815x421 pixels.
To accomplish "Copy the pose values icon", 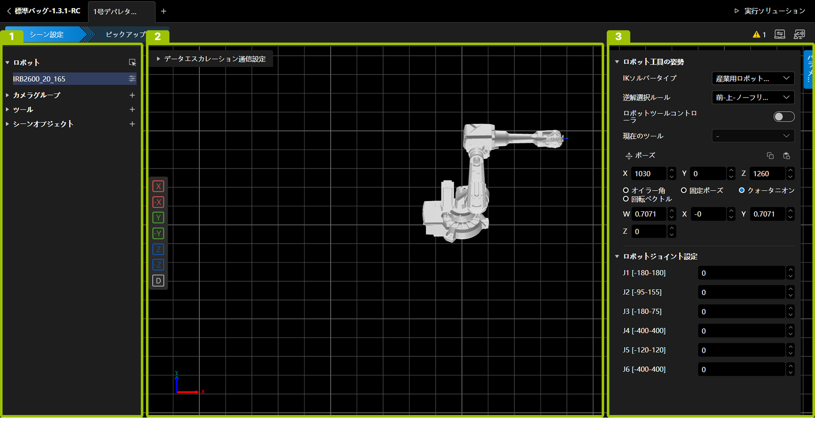I will point(770,156).
